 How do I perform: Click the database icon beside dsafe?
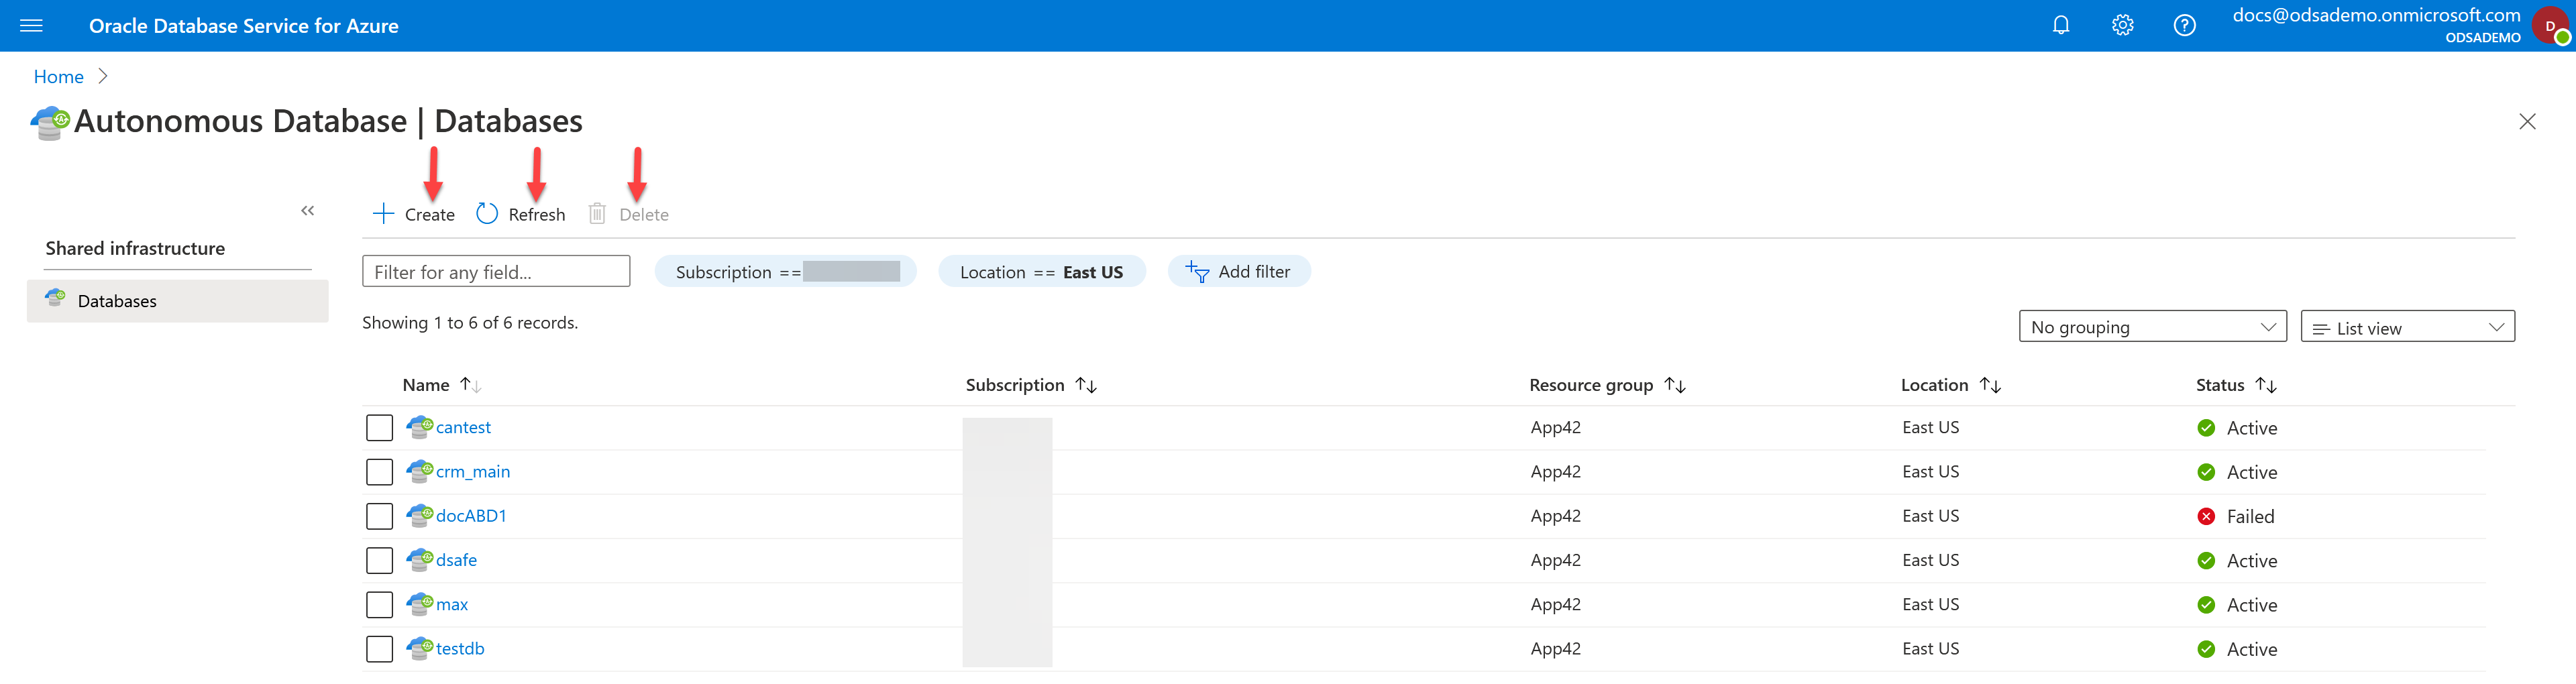(420, 559)
